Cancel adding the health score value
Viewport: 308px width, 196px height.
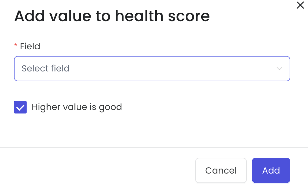(x=221, y=170)
